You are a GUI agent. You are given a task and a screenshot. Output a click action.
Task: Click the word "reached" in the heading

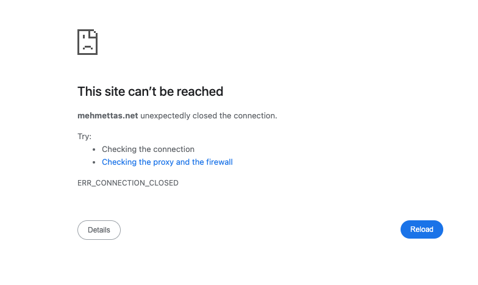click(201, 92)
